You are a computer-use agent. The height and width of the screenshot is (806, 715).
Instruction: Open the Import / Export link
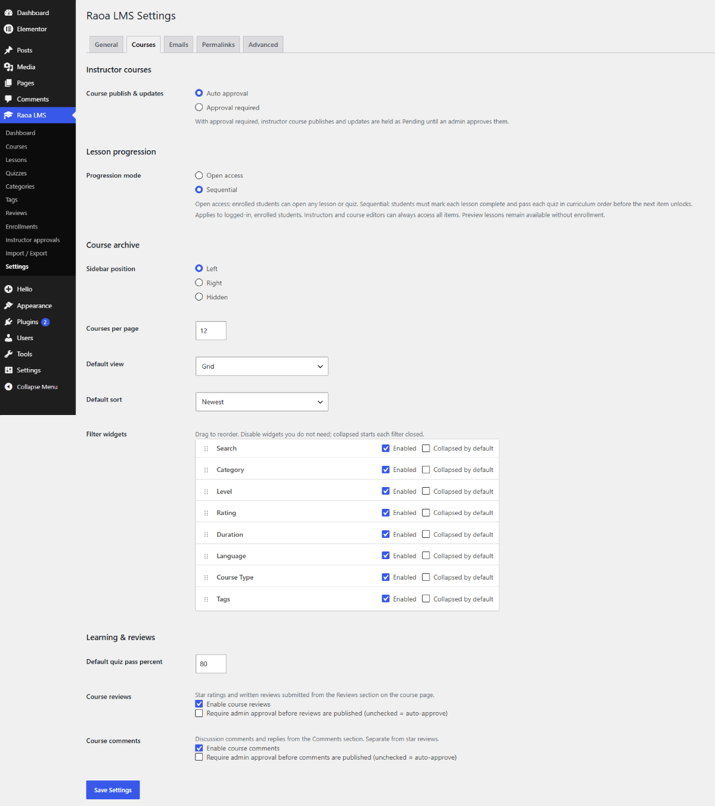click(26, 254)
